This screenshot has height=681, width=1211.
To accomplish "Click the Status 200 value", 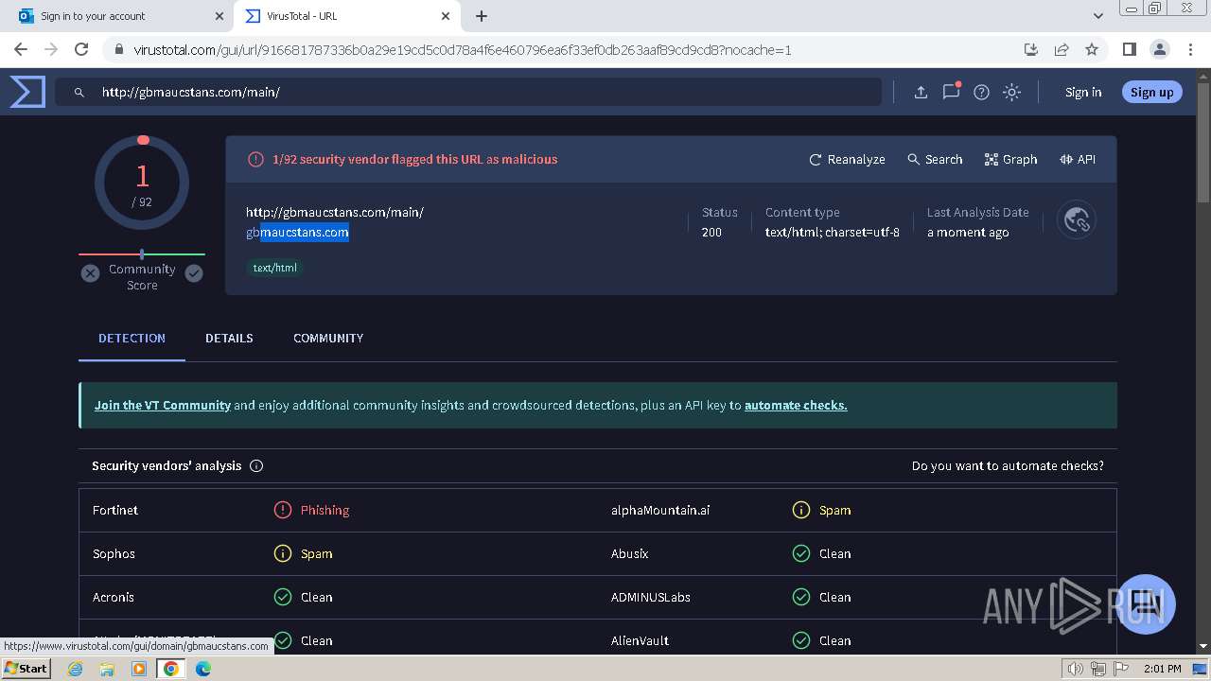I will (x=711, y=232).
